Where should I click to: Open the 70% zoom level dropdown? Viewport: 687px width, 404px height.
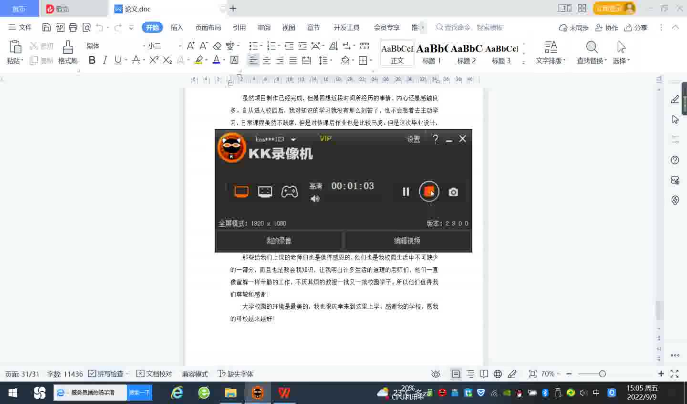point(551,374)
